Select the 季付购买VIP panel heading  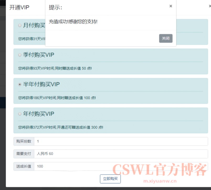[38, 55]
